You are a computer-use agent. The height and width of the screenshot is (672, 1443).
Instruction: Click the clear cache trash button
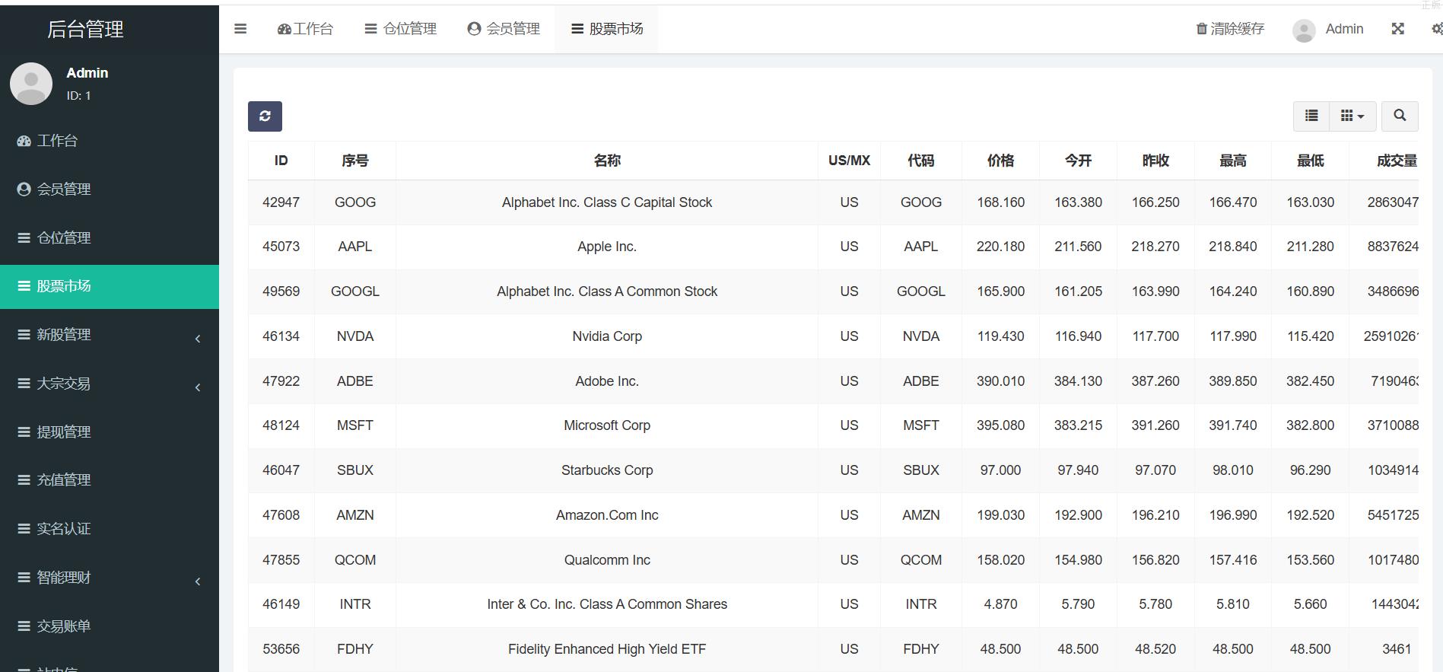point(1230,29)
